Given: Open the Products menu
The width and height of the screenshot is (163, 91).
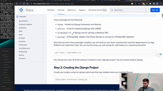Looking at the screenshot, I should click(51, 10).
